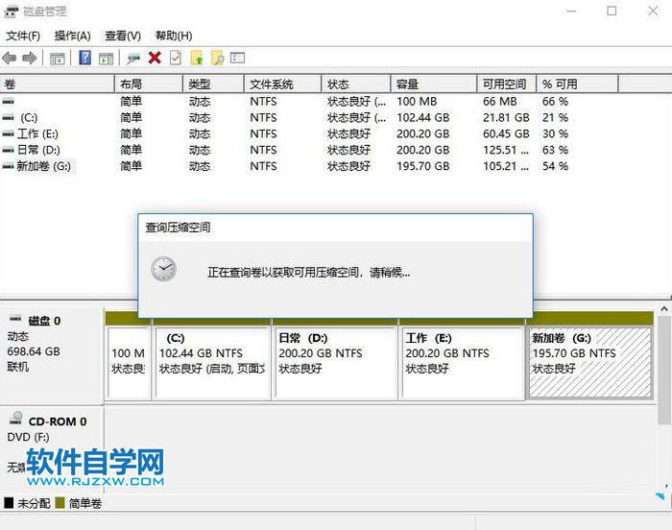The width and height of the screenshot is (672, 530).
Task: Select the (C:) partition block in disk map
Action: pos(212,363)
